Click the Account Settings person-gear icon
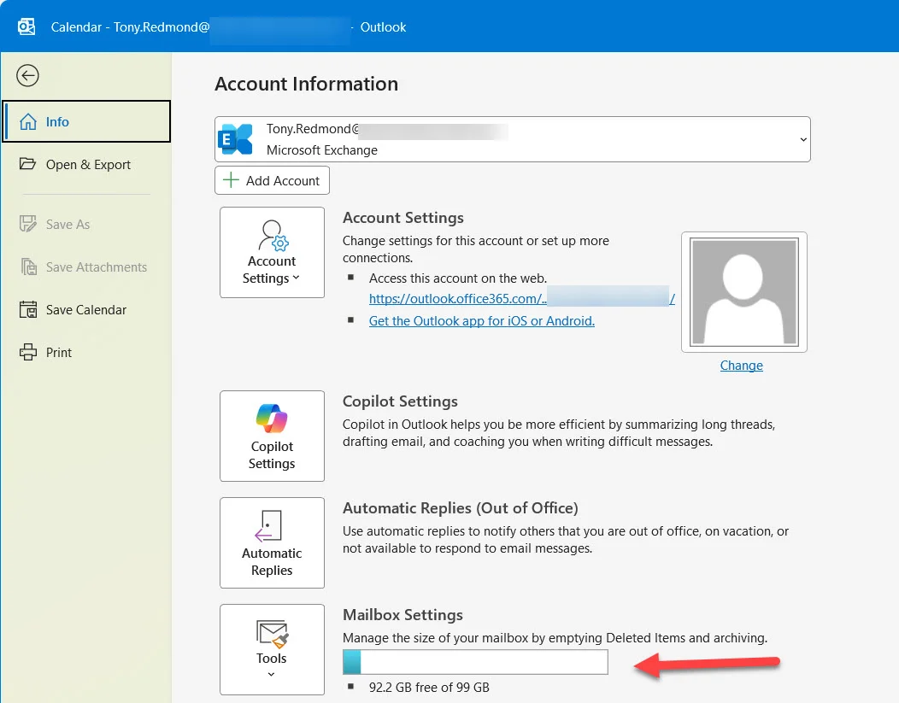The height and width of the screenshot is (703, 899). (x=273, y=236)
